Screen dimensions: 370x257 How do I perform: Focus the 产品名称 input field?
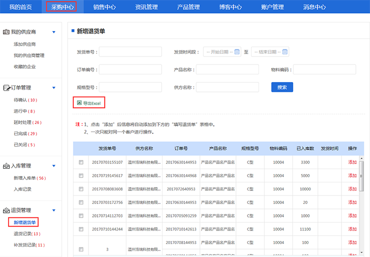point(227,69)
